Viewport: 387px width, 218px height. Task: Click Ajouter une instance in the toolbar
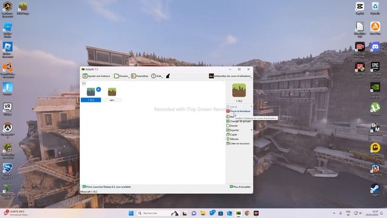(x=97, y=76)
